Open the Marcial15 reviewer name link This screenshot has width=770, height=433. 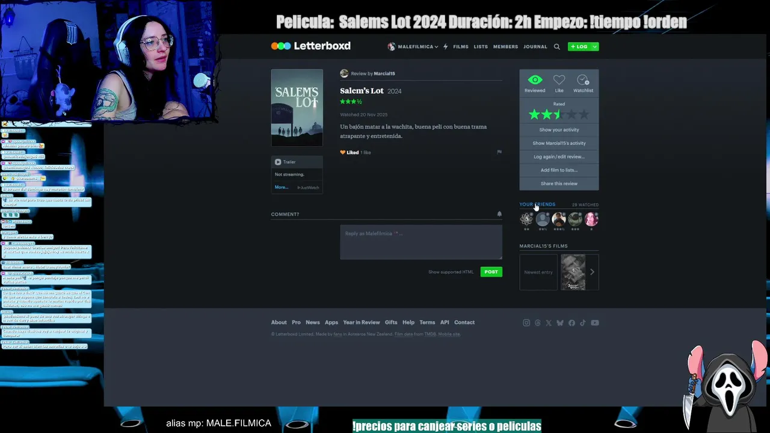pyautogui.click(x=384, y=73)
